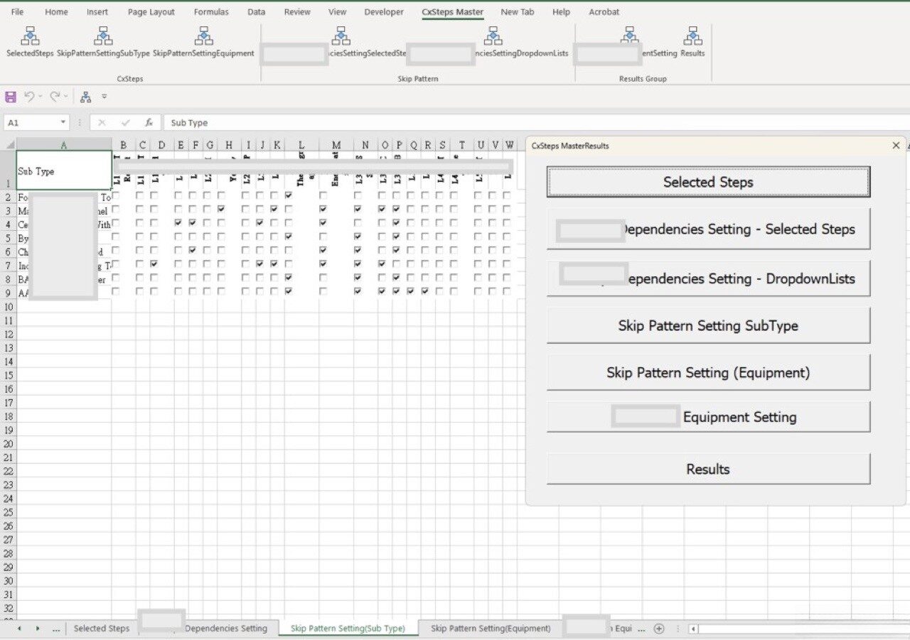The image size is (910, 640).
Task: Click the Equipment Setting dialog button
Action: coord(708,417)
